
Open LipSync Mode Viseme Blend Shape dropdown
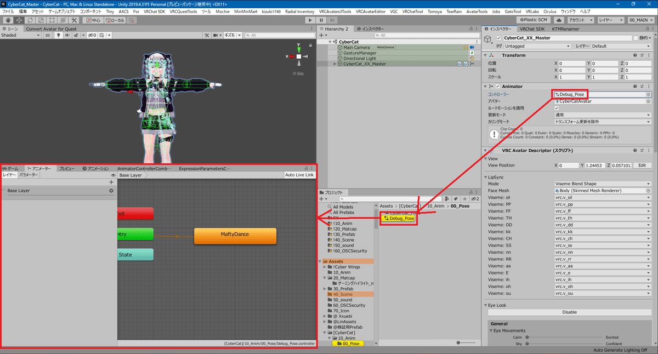pyautogui.click(x=603, y=184)
